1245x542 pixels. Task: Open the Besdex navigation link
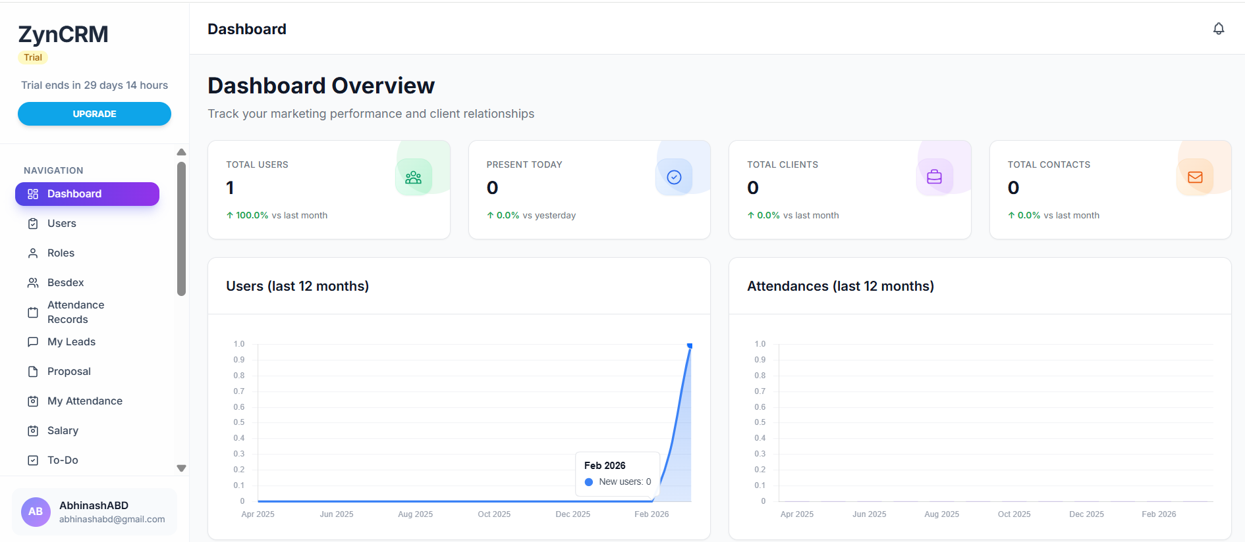[65, 283]
